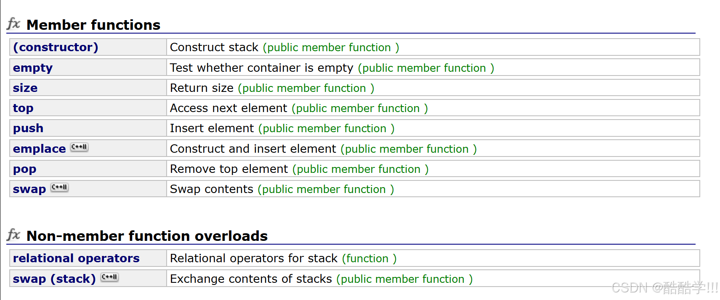Click the 'Remove top element' description cell
Viewport: 720px width, 300px height.
(433, 169)
